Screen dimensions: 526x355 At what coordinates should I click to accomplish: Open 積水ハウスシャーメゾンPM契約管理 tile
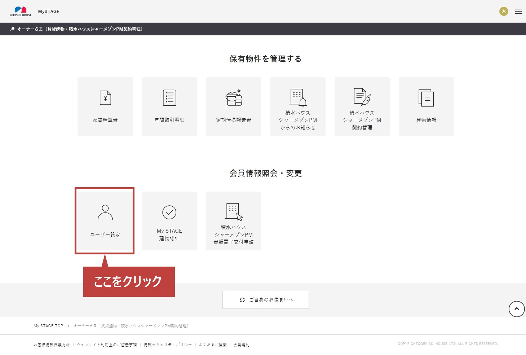(362, 106)
